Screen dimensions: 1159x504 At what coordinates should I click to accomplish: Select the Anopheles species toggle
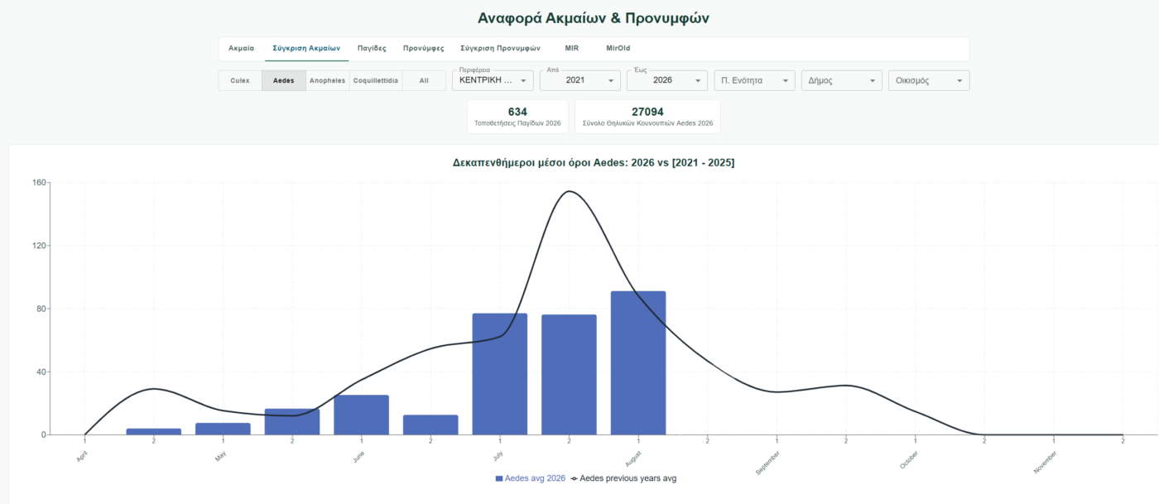click(x=327, y=80)
